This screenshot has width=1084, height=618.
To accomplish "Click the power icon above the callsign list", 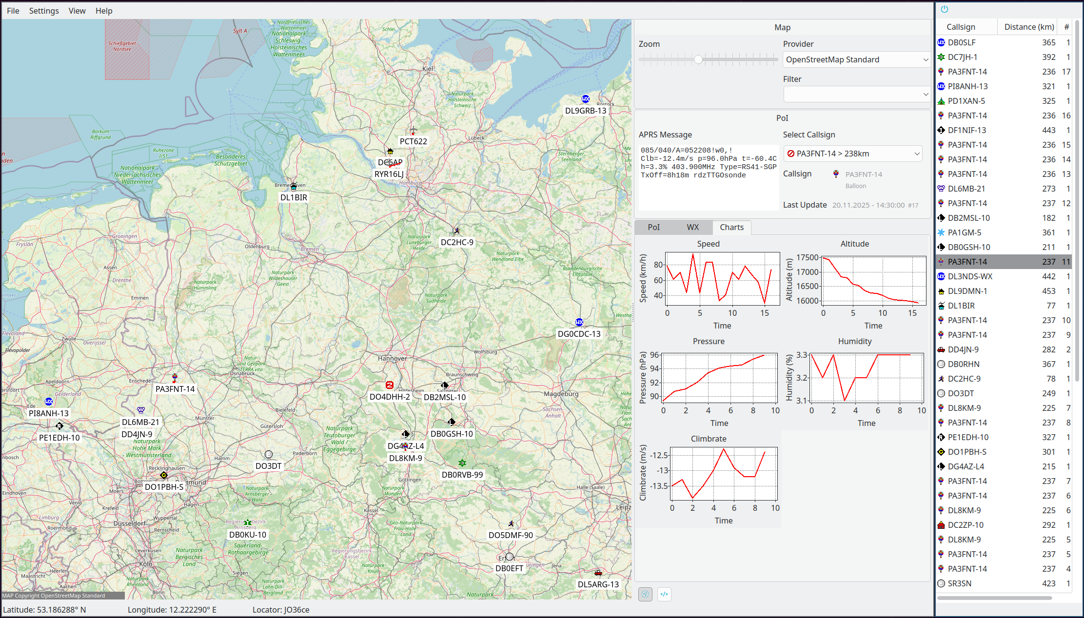I will [945, 9].
